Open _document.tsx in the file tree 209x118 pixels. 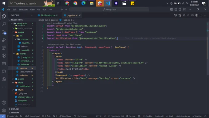pos(26,72)
